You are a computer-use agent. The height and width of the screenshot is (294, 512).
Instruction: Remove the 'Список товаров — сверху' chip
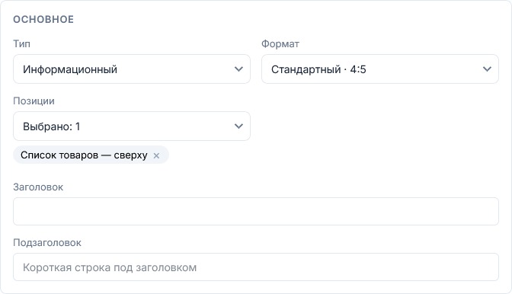[156, 155]
